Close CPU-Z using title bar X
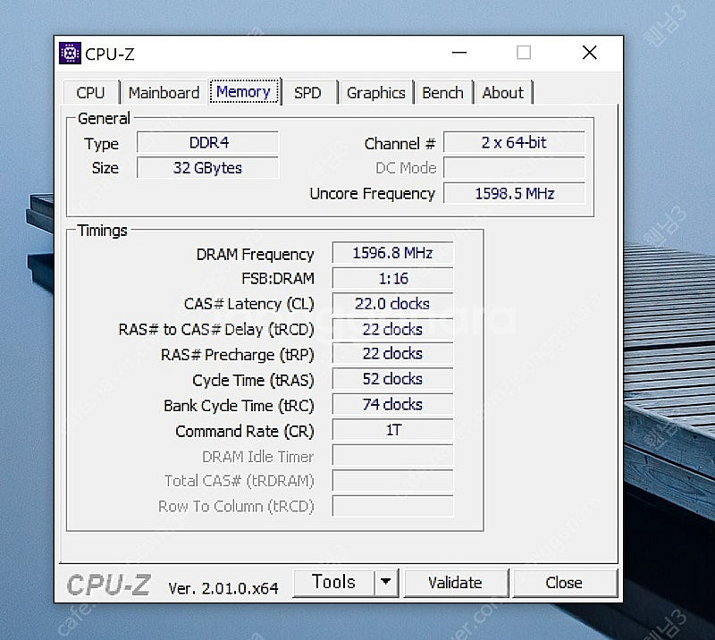The height and width of the screenshot is (640, 715). (x=590, y=53)
